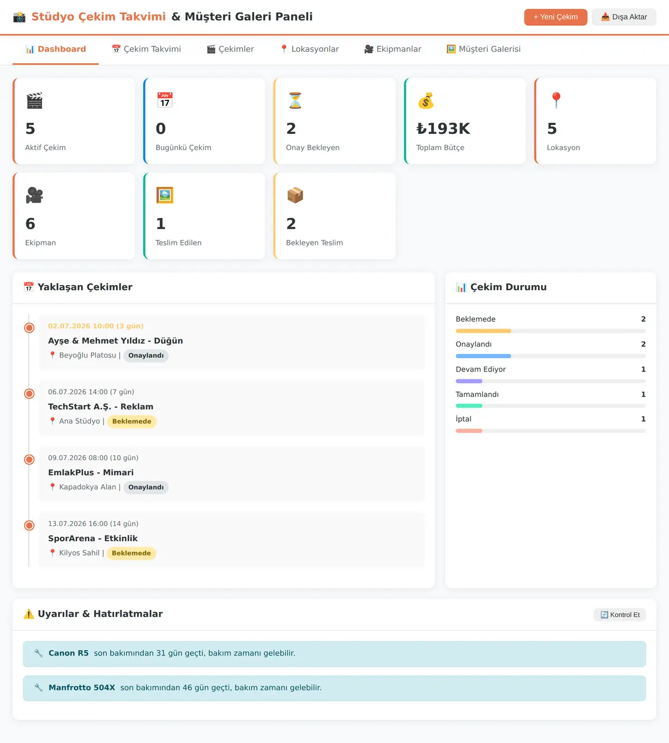Screen dimensions: 669x743
Task: Click the wrench icon on Canon R5 alert
Action: click(38, 653)
